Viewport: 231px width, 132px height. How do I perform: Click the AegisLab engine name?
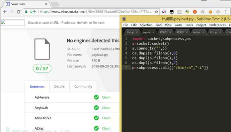coord(42,108)
